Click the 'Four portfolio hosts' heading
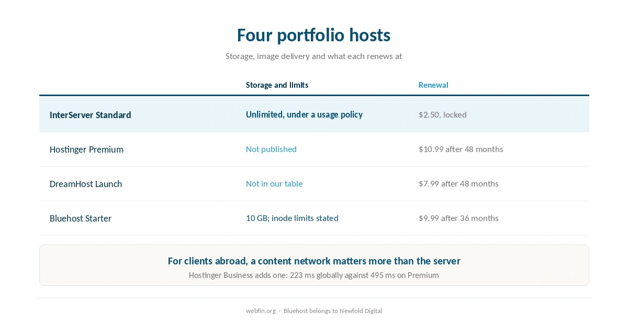 point(313,35)
